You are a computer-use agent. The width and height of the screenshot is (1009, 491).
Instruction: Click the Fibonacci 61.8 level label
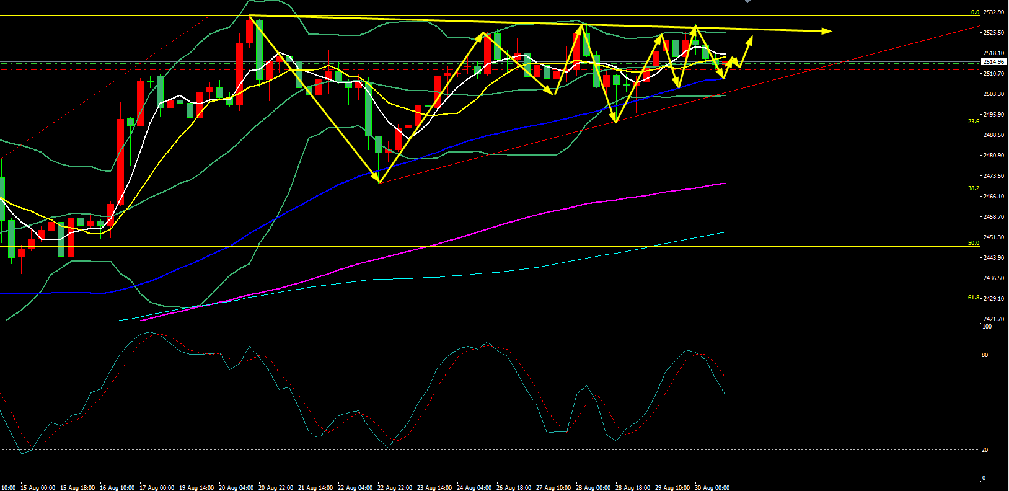click(x=974, y=298)
